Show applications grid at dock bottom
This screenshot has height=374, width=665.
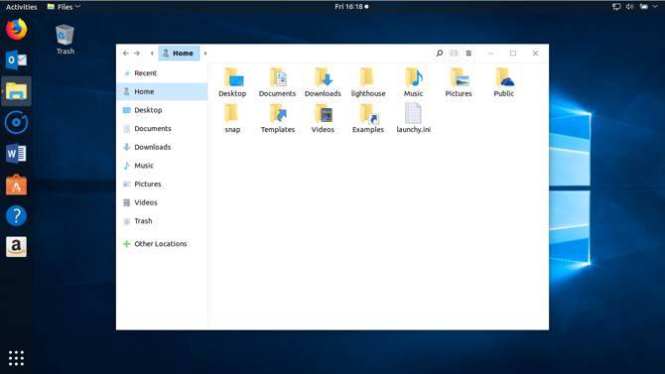pos(16,358)
